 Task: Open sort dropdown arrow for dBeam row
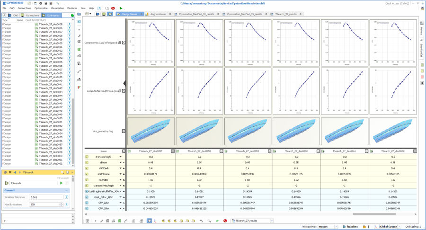(121, 163)
